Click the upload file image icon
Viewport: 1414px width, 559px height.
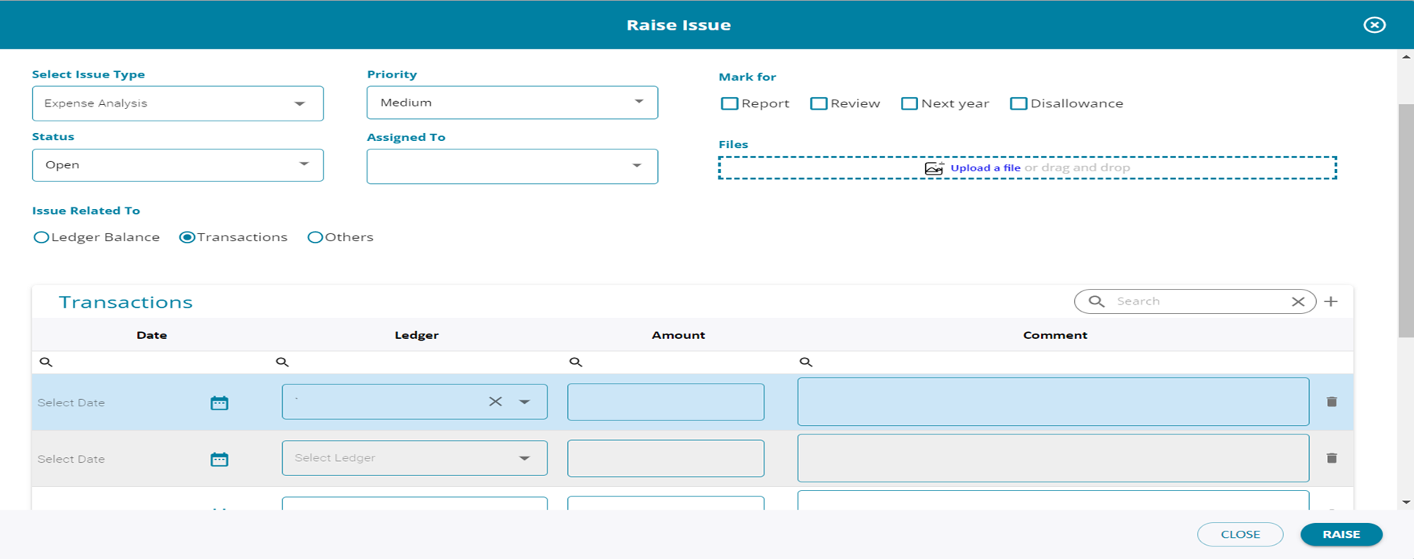coord(934,168)
